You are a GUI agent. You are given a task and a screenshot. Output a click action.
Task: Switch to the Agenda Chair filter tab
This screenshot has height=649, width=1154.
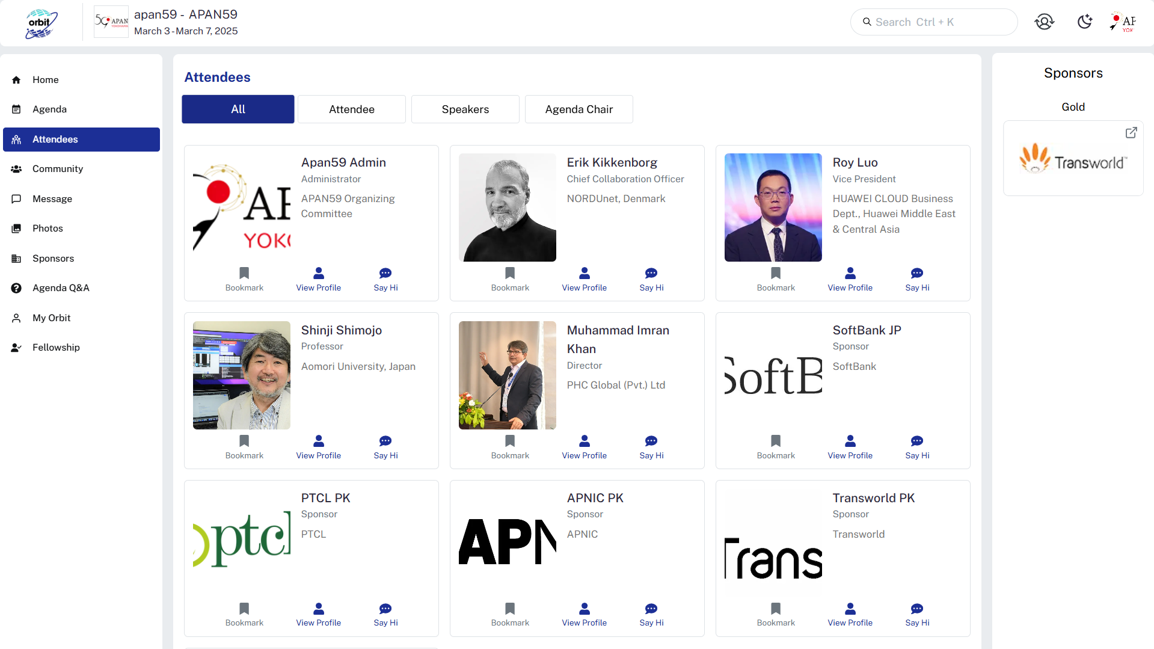[579, 109]
